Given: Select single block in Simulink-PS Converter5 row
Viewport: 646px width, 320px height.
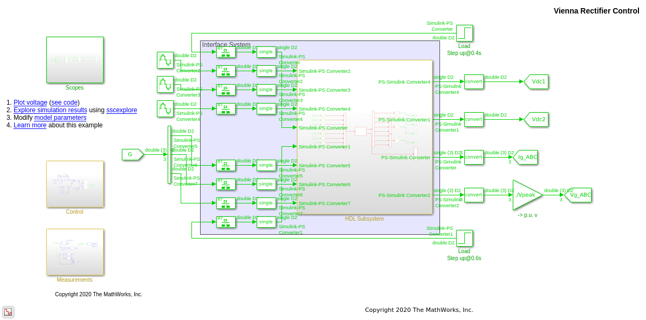Looking at the screenshot, I should 266,165.
